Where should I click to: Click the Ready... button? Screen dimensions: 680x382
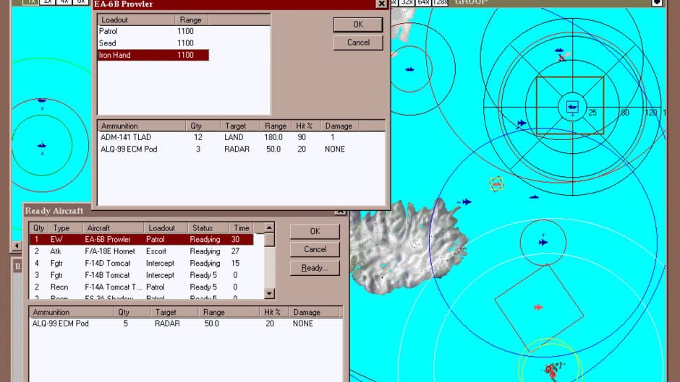314,268
